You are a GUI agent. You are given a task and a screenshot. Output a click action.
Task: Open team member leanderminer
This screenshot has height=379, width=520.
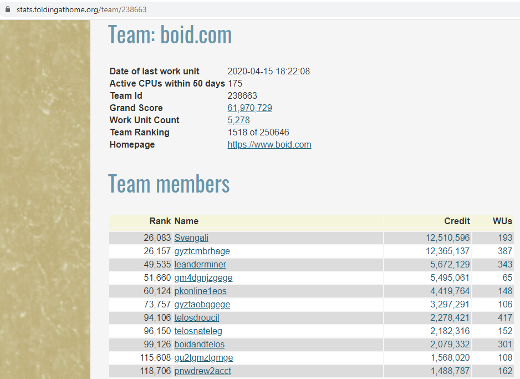pos(200,265)
